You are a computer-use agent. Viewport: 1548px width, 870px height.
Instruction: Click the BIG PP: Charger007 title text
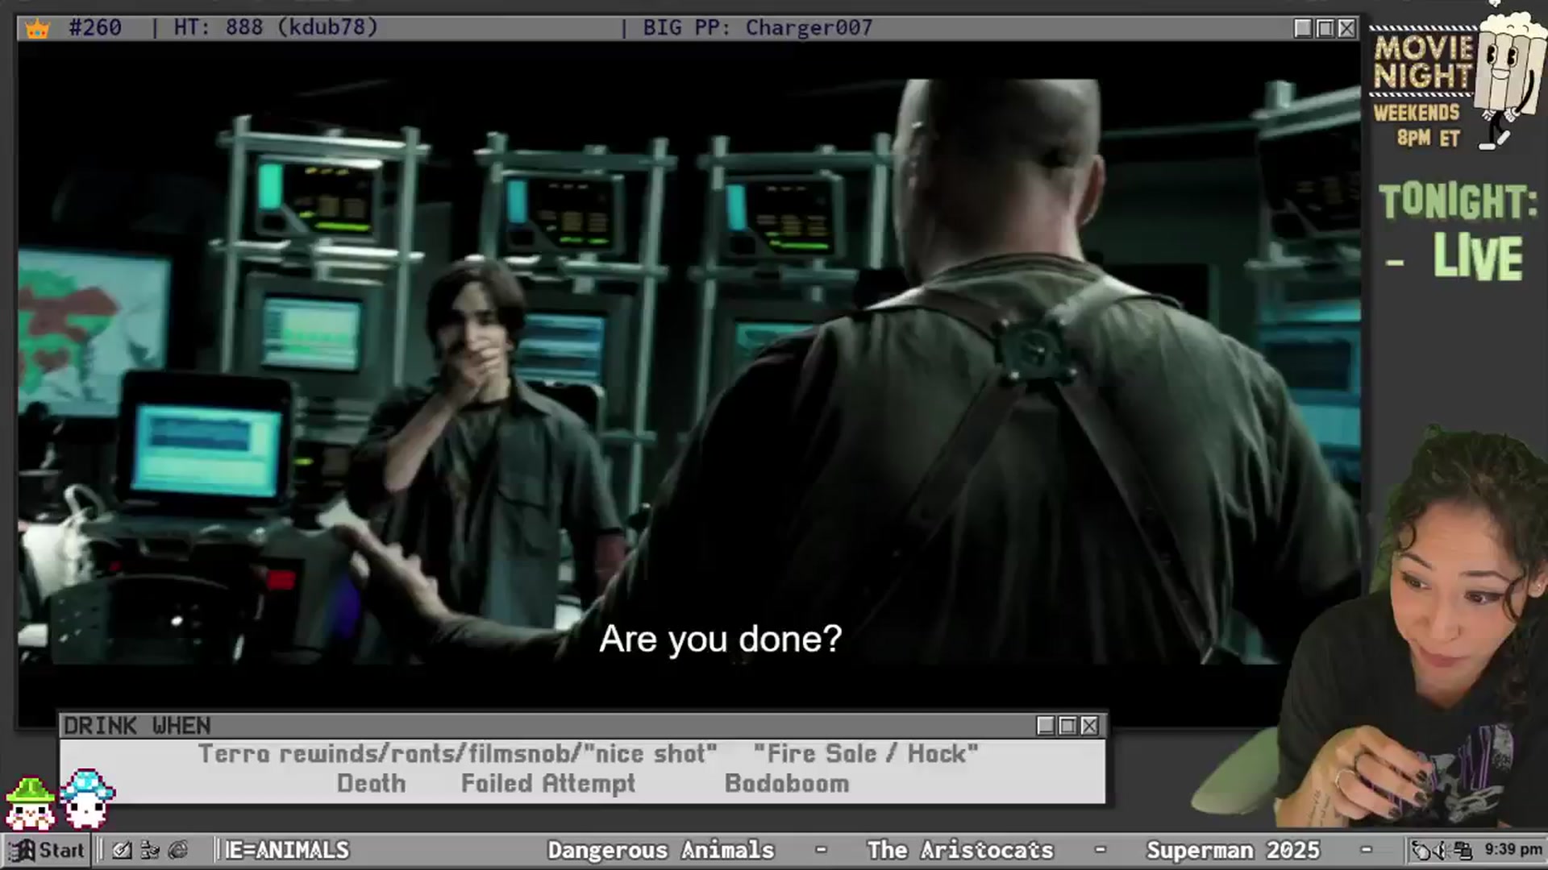tap(758, 27)
